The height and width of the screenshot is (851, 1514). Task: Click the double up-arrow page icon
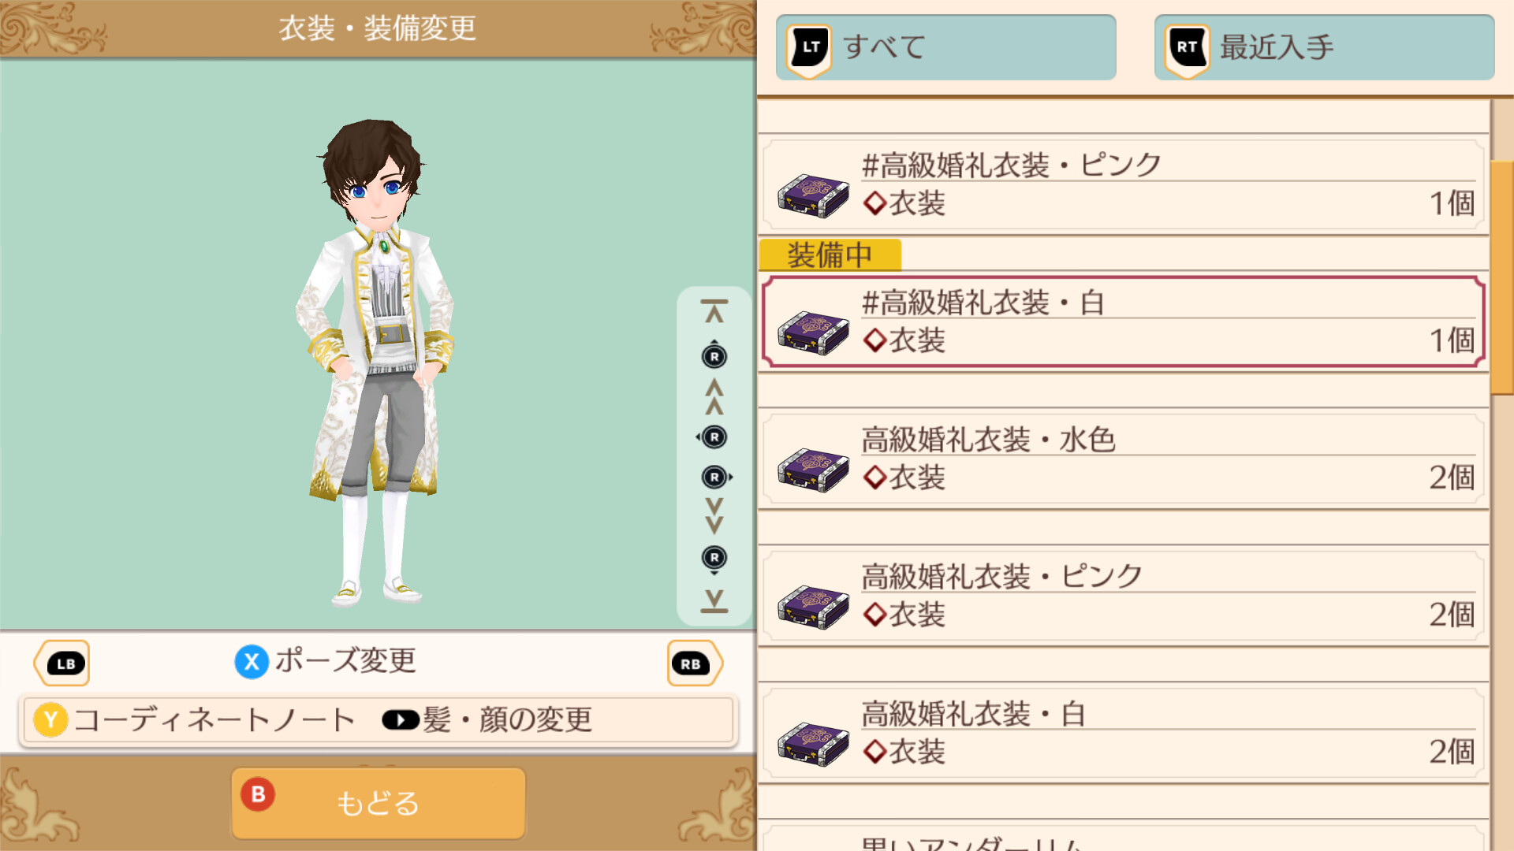click(714, 396)
